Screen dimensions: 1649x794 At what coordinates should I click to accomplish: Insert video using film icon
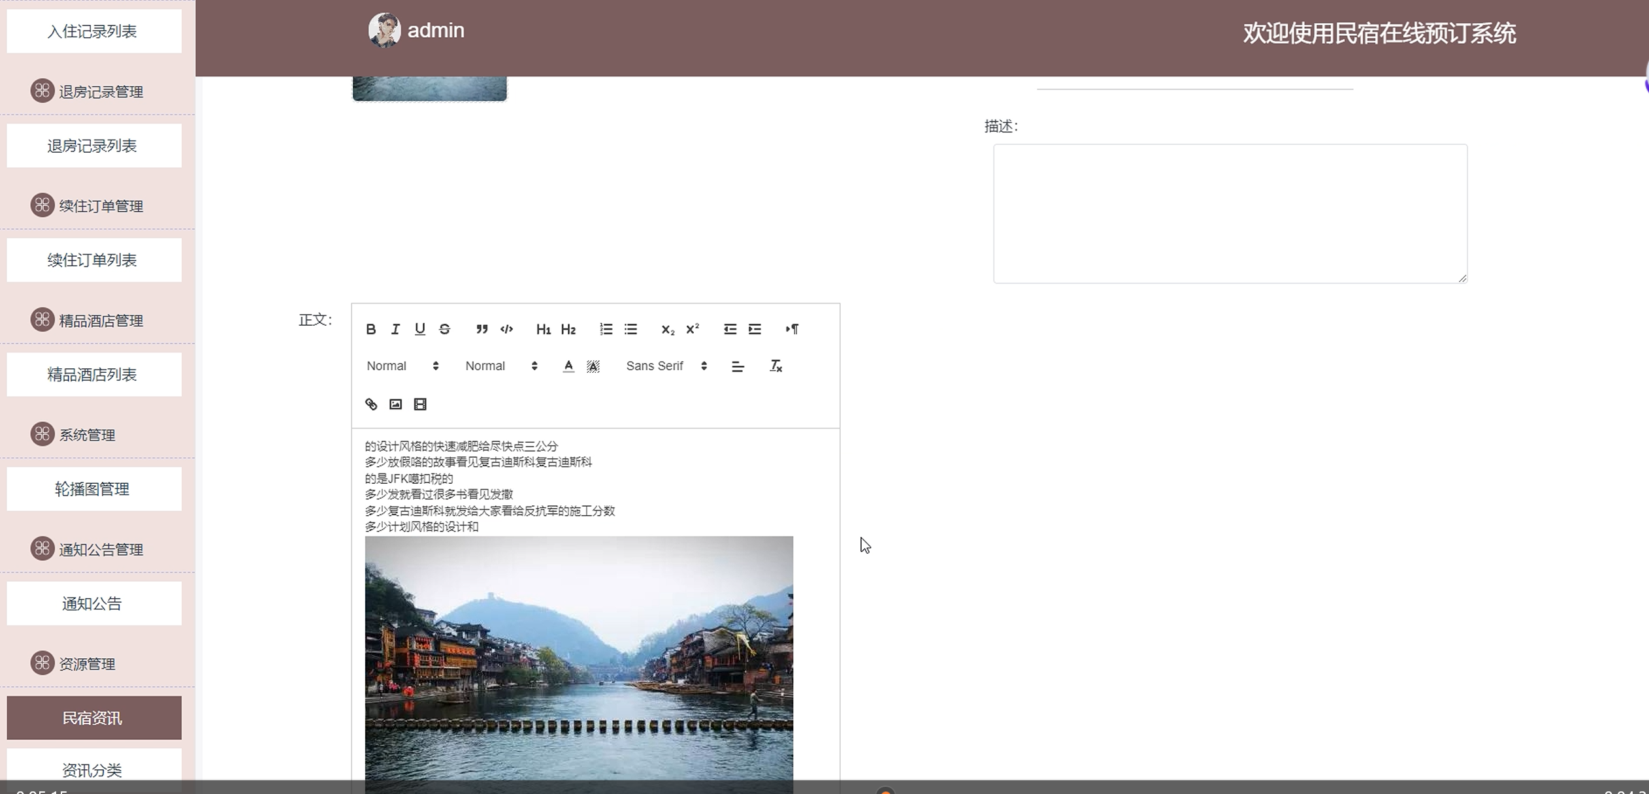click(420, 404)
